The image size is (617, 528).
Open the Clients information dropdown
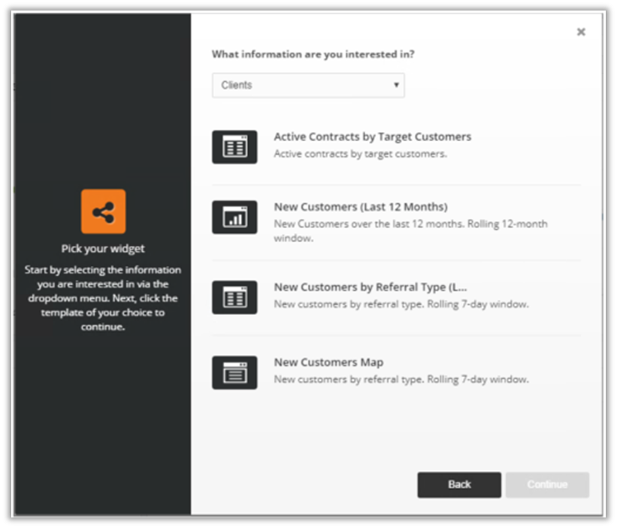[307, 85]
